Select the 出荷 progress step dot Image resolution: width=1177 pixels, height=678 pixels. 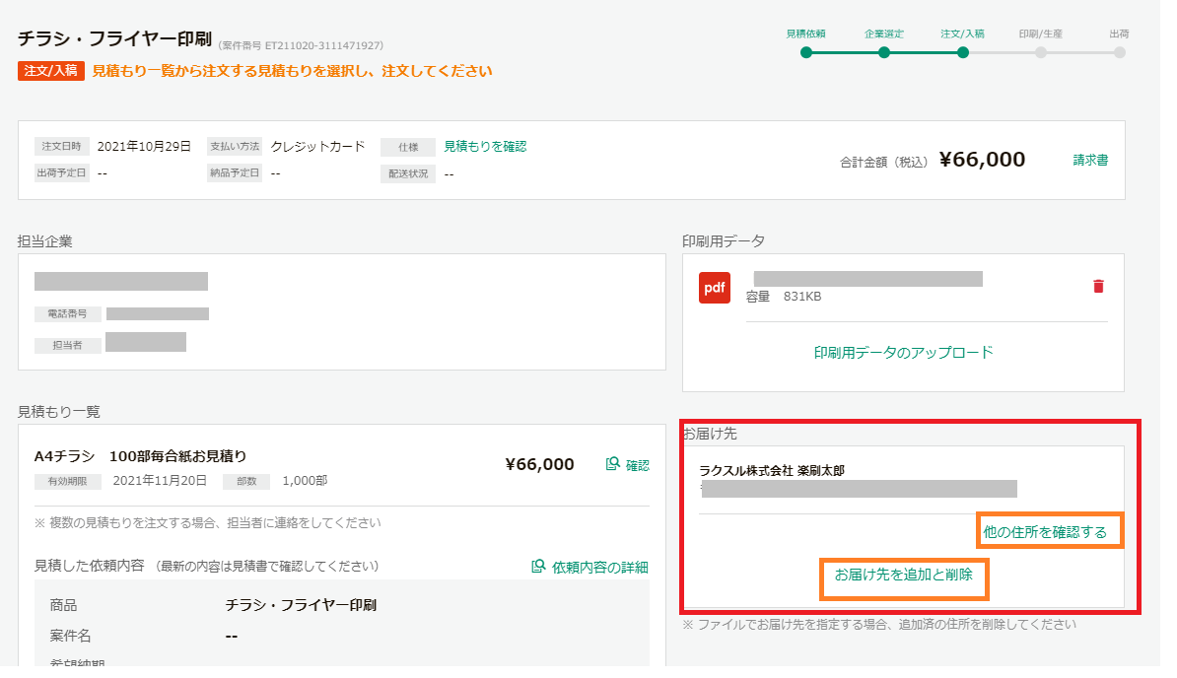1119,52
